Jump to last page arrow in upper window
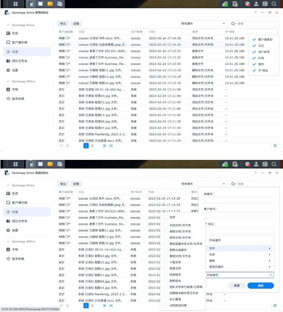The width and height of the screenshot is (283, 312). [x=111, y=146]
